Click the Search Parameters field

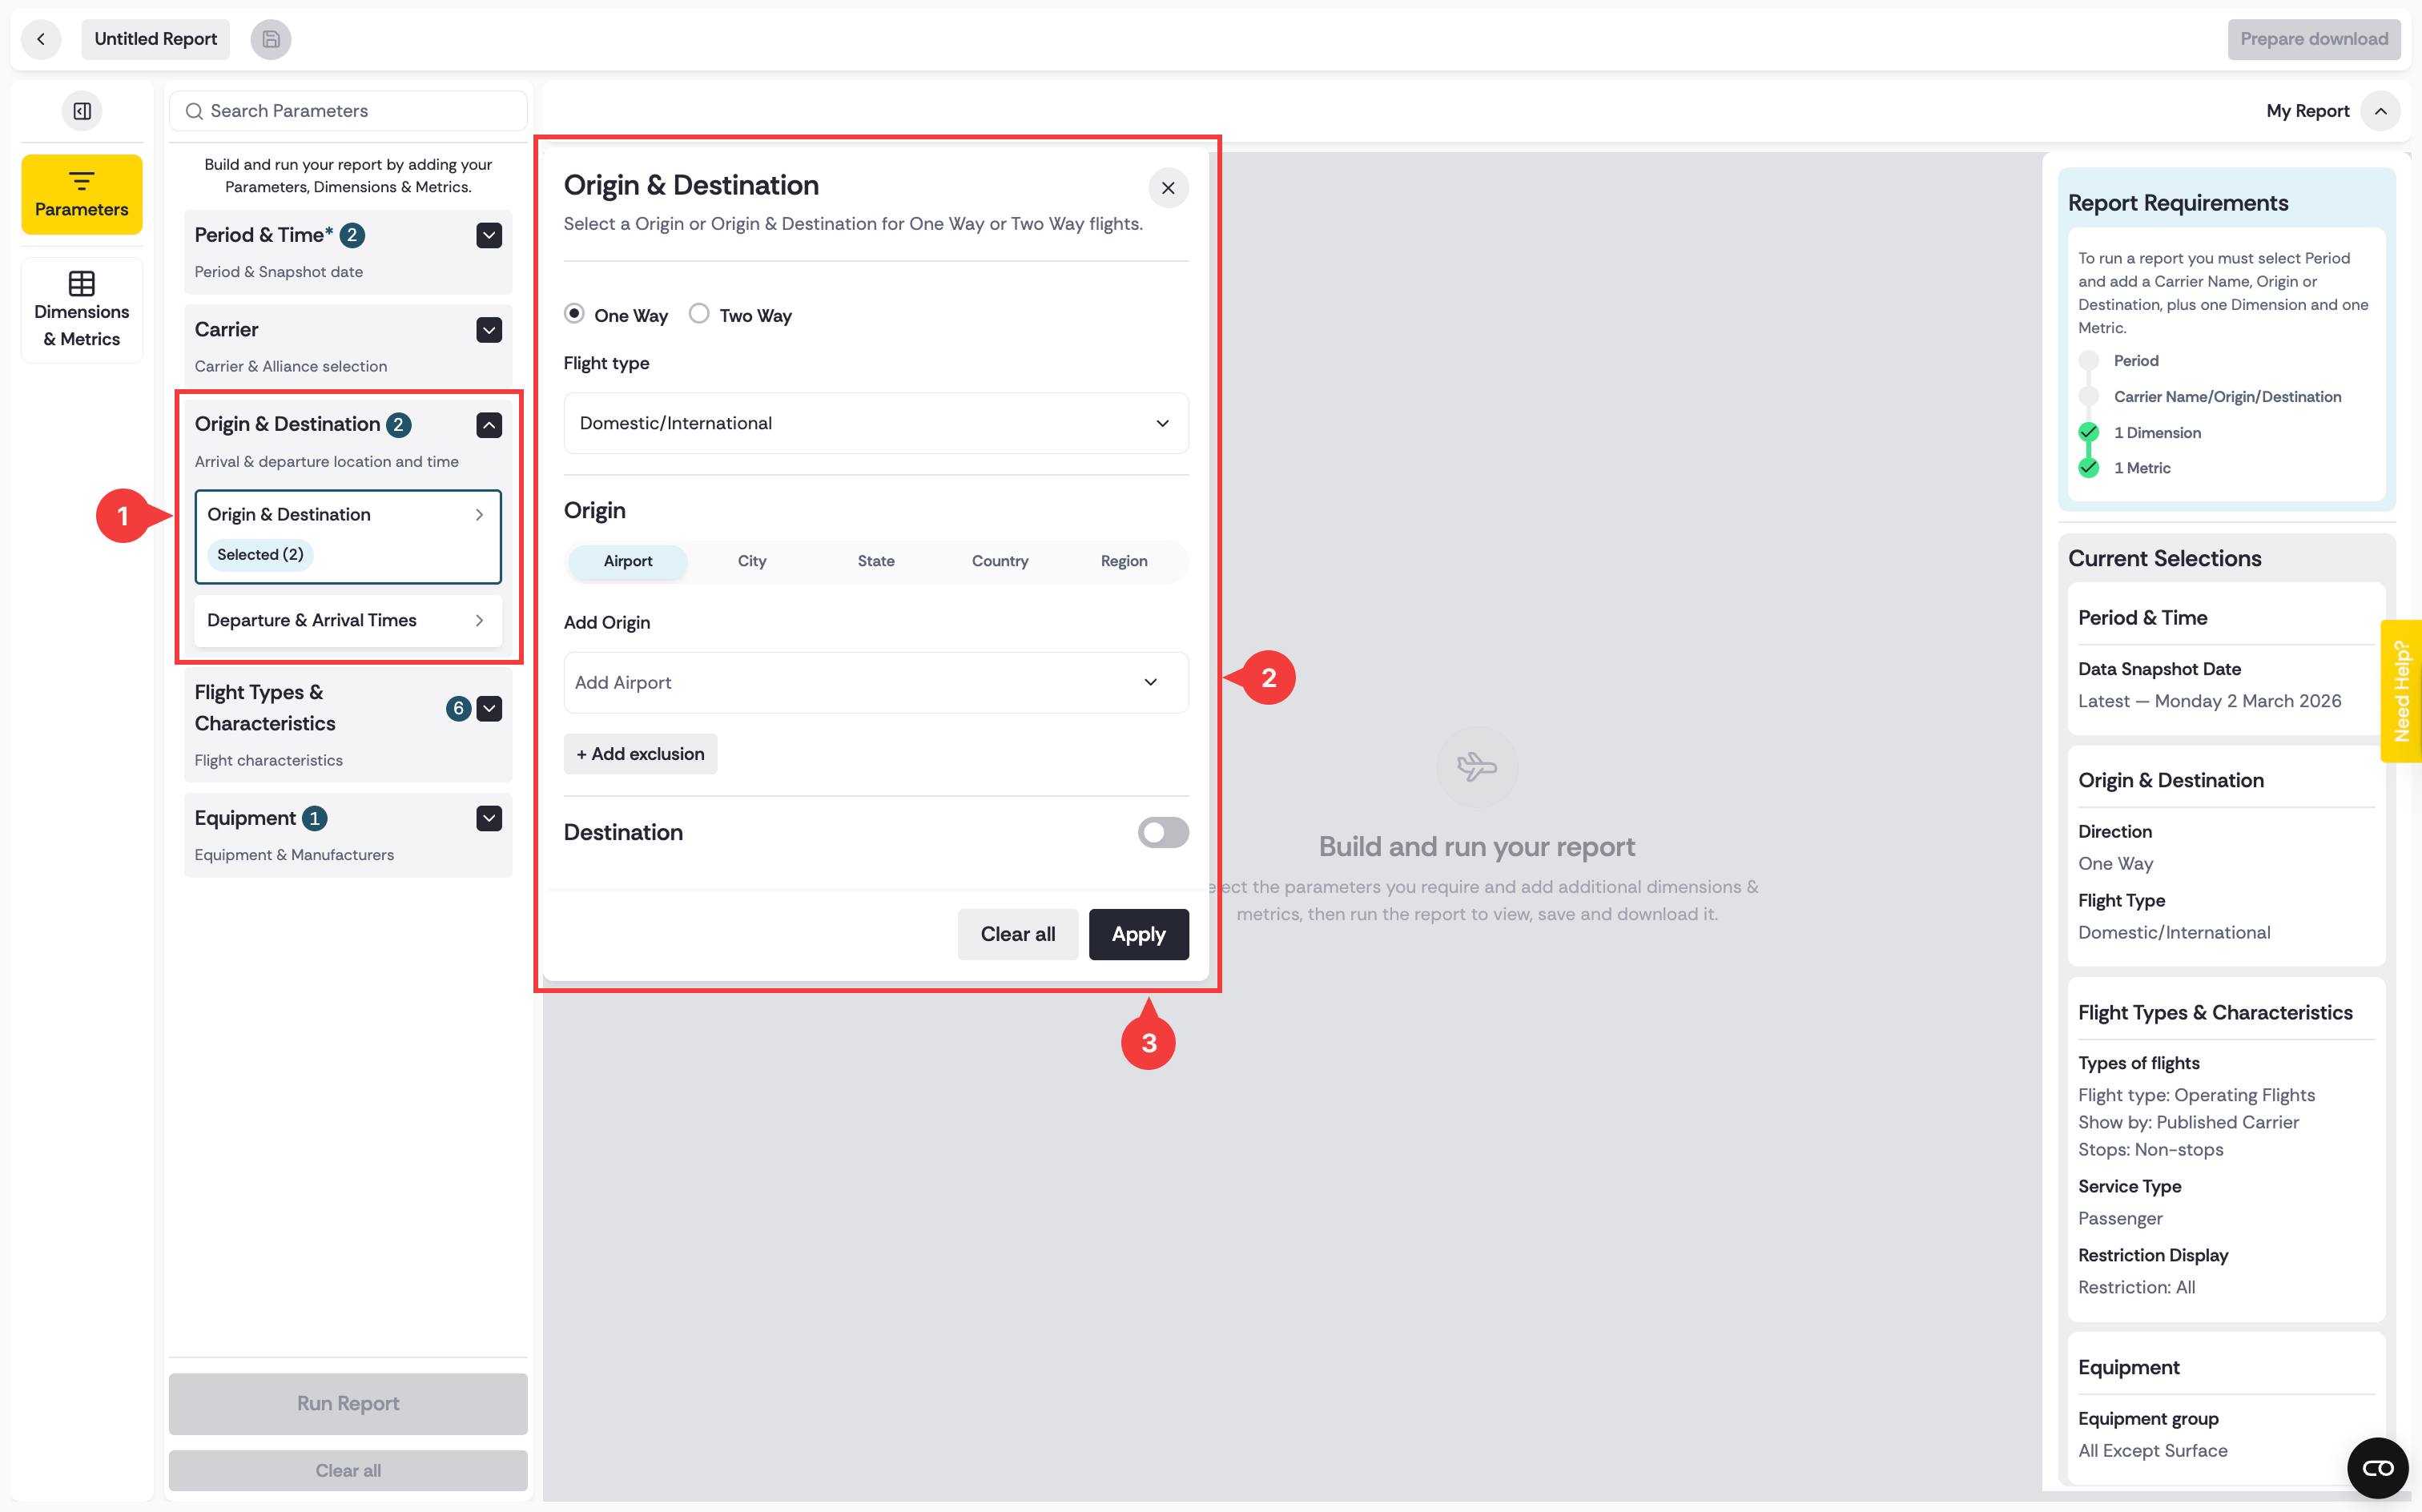click(x=348, y=111)
